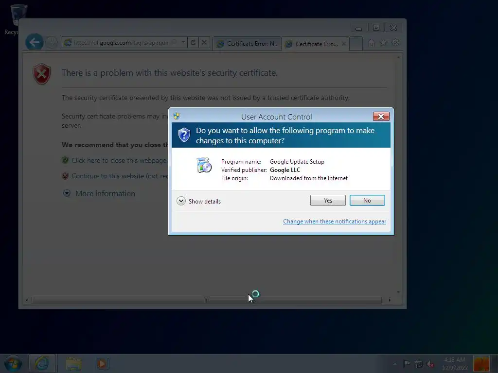The width and height of the screenshot is (498, 373).
Task: Show hidden tray icons arrow
Action: [395, 363]
